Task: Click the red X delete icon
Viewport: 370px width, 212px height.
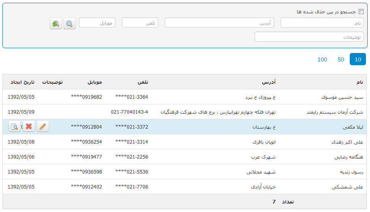Action: pyautogui.click(x=29, y=127)
